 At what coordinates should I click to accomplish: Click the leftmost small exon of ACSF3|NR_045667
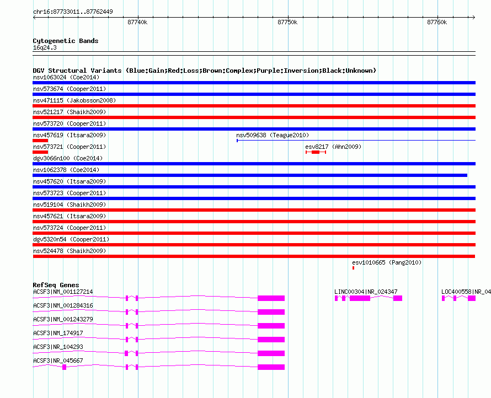64,367
